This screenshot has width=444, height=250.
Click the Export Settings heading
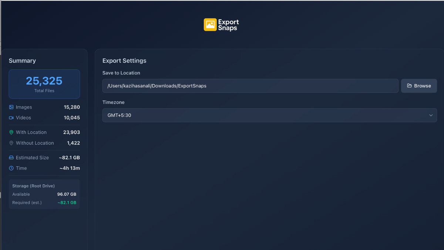pos(124,60)
